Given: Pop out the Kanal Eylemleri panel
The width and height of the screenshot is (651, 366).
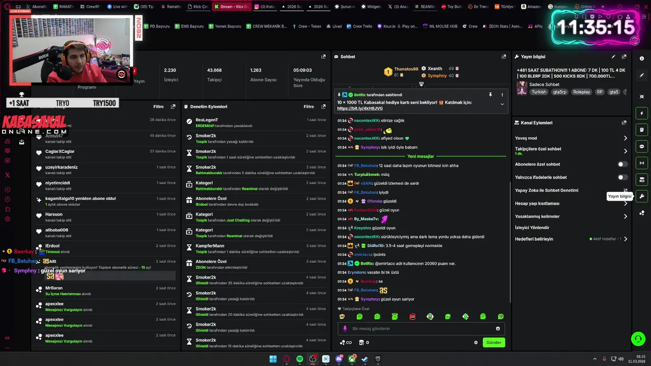Looking at the screenshot, I should click(624, 123).
